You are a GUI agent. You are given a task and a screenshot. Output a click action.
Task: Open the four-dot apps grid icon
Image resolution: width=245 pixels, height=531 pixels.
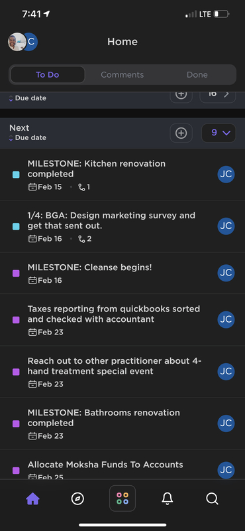(x=122, y=498)
